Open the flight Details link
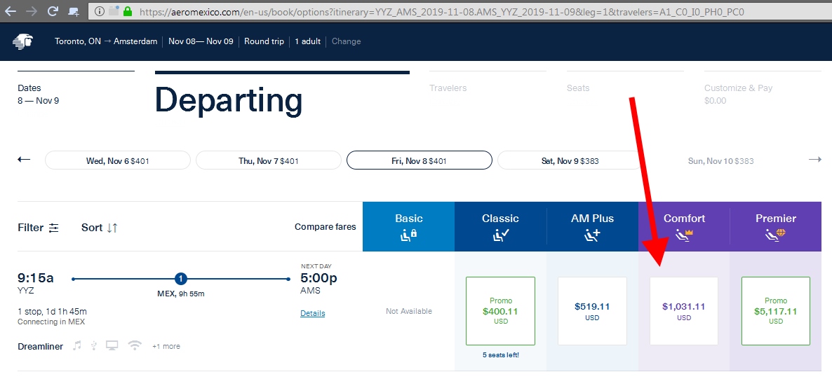 point(313,313)
